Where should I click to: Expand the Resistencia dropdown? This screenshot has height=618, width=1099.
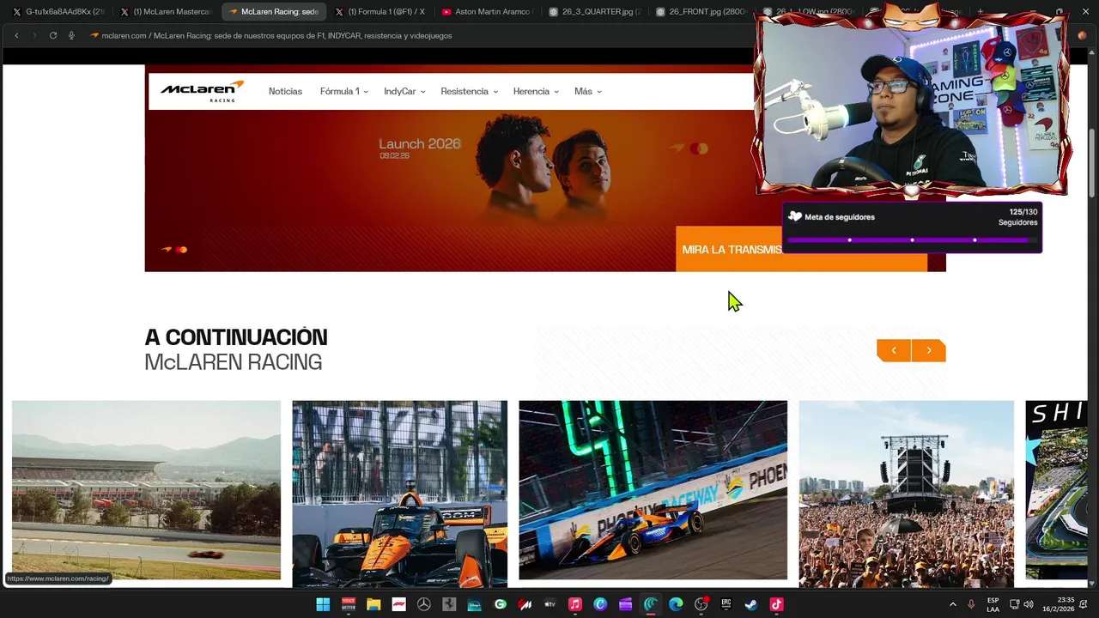469,91
